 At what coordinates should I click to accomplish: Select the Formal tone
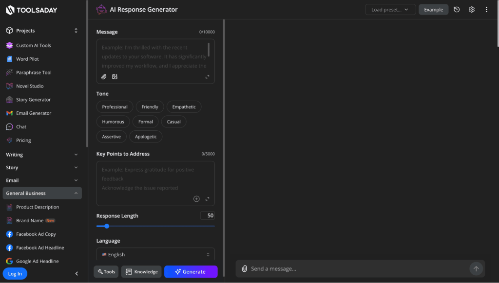(x=145, y=122)
